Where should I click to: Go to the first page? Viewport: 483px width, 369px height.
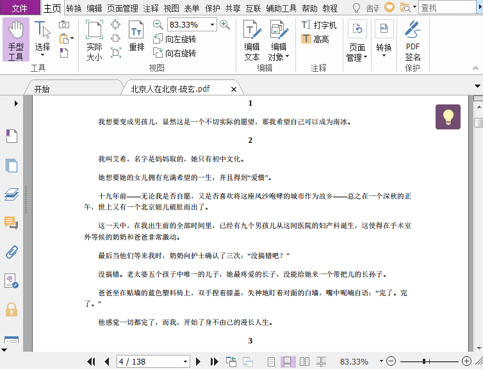(x=91, y=361)
